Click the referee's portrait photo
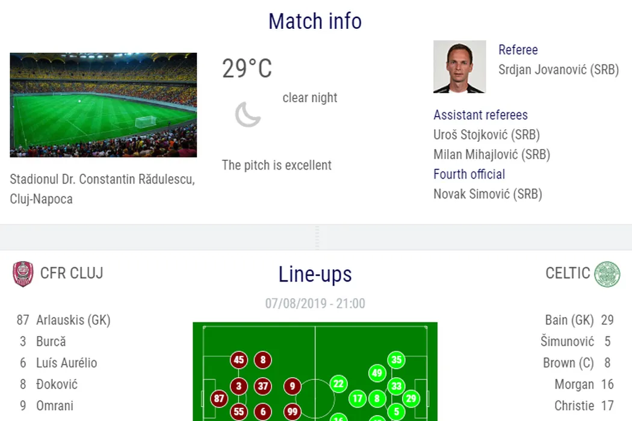The height and width of the screenshot is (421, 632). coord(459,67)
